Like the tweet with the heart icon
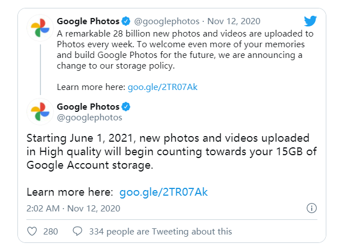Screen dimensions: 346x248 tap(33, 231)
